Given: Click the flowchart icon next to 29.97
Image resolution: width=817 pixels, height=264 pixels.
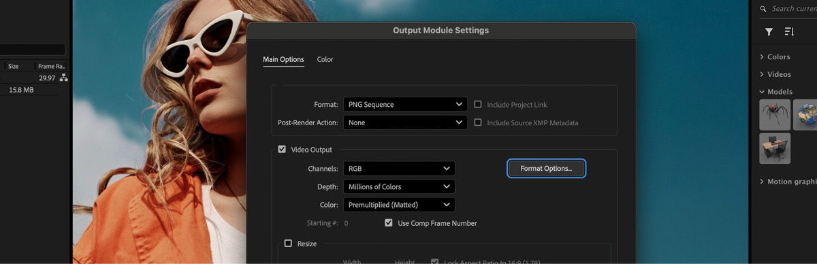Looking at the screenshot, I should pos(63,78).
